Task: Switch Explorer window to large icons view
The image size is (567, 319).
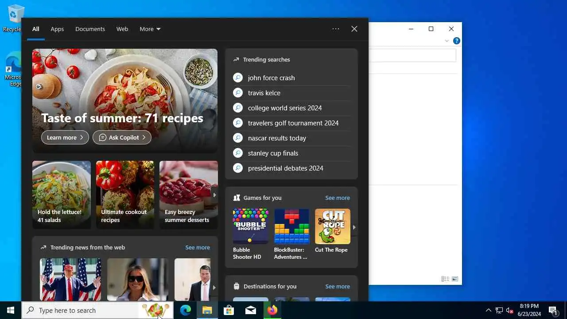Action: click(454, 279)
